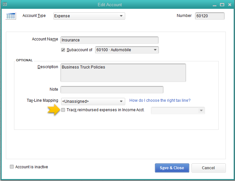235x181 pixels.
Task: Click the Cancel button
Action: click(x=209, y=168)
